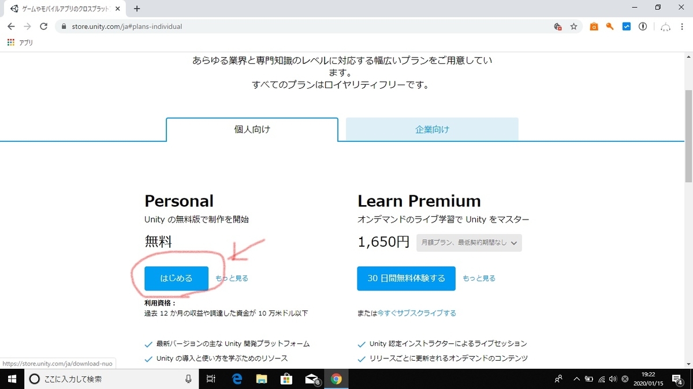Screen dimensions: 693x389
Task: Open the People icon in system tray
Action: (x=558, y=379)
